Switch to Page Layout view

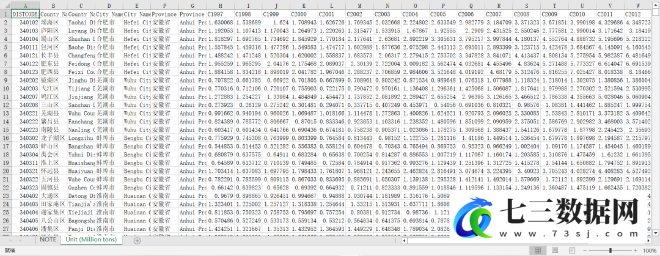coord(555,251)
